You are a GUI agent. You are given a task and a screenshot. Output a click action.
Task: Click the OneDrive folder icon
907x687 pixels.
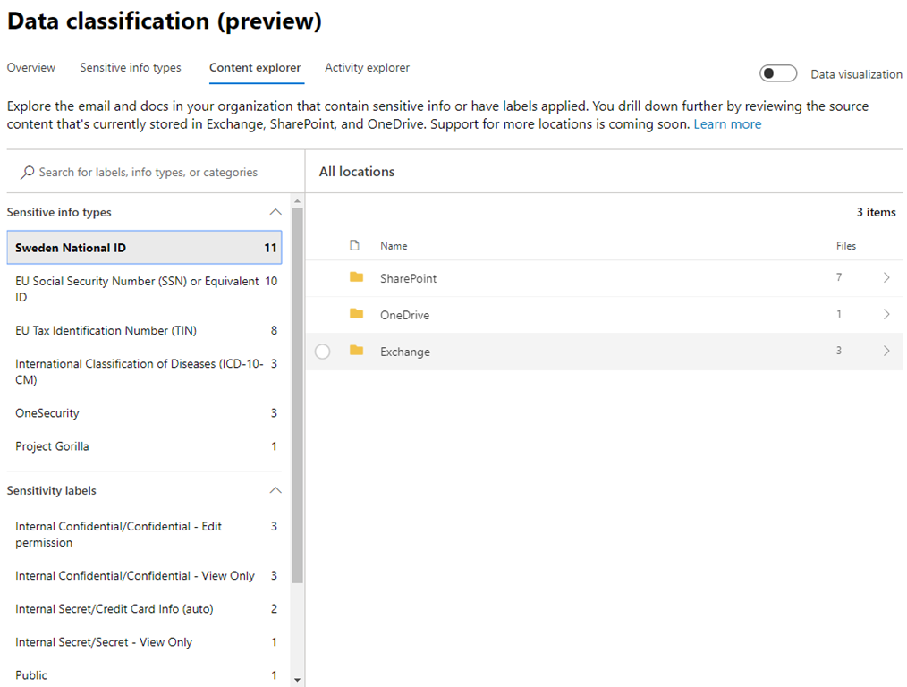(357, 314)
